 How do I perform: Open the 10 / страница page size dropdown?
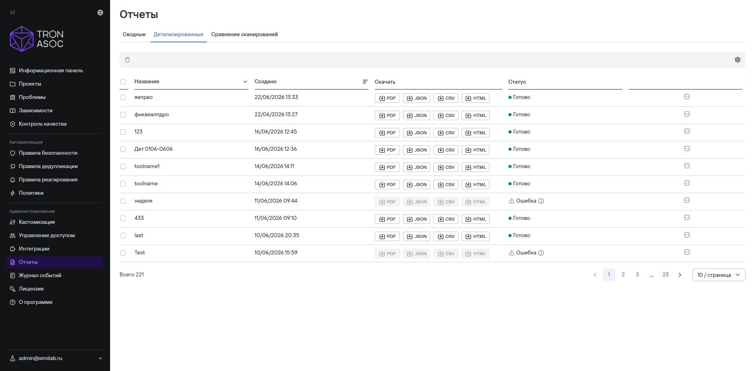coord(718,275)
